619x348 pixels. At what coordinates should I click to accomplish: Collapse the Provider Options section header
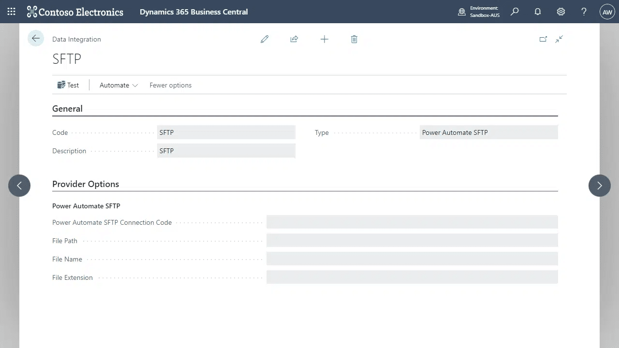point(86,184)
